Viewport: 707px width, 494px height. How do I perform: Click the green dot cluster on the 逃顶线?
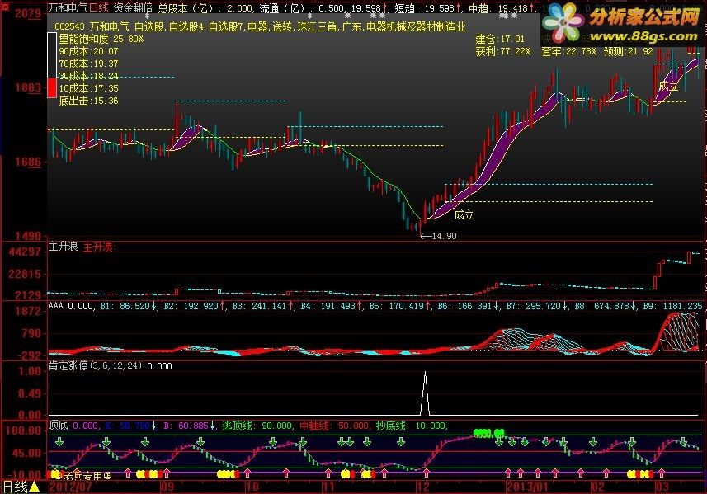488,433
